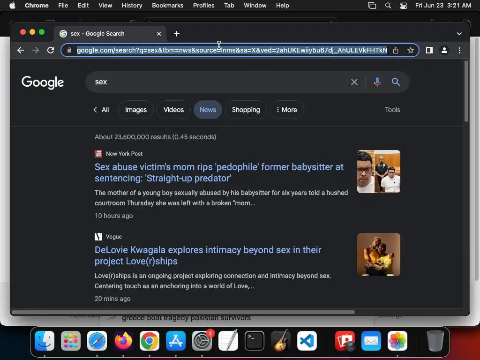Share this page with the share icon
Screen dimensions: 480x360
coord(396,50)
